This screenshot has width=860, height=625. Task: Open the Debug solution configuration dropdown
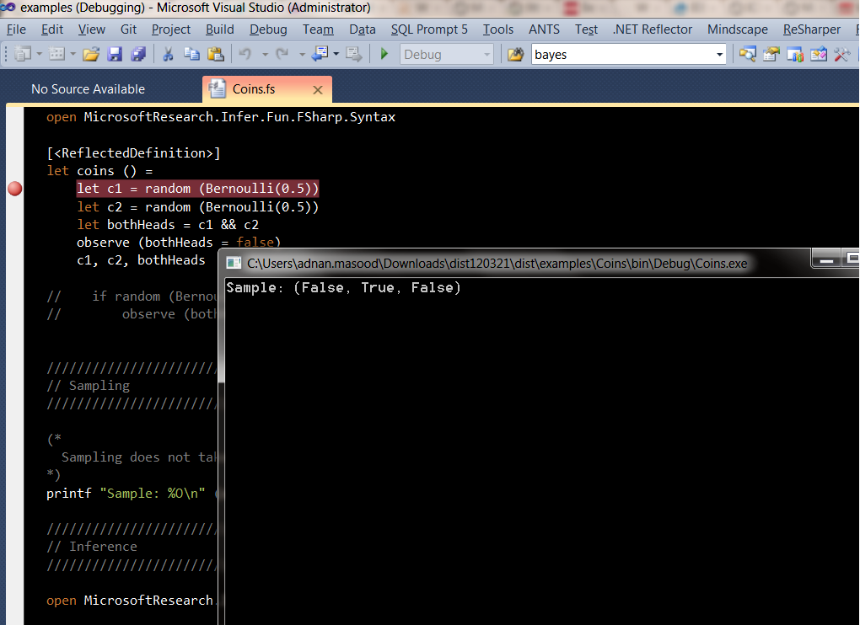point(447,54)
